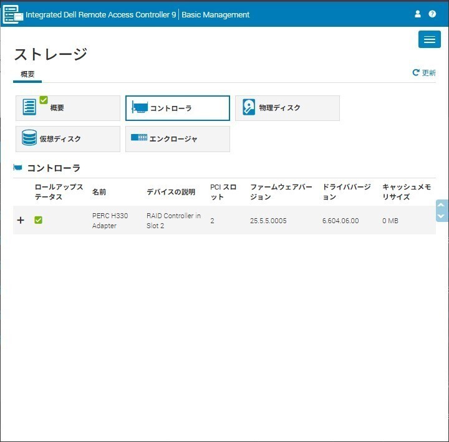Click the green rollup status check icon
The height and width of the screenshot is (442, 449).
pyautogui.click(x=39, y=220)
